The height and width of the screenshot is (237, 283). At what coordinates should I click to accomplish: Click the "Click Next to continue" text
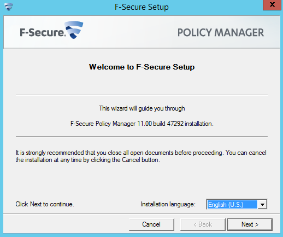pyautogui.click(x=45, y=204)
